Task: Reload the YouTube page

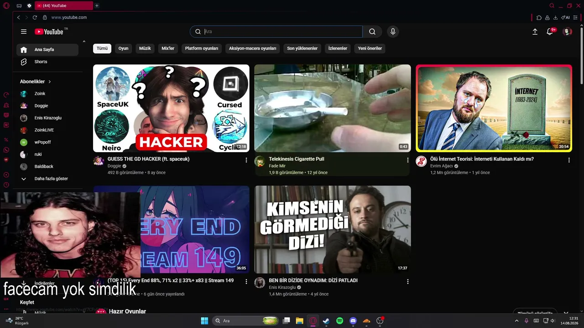Action: click(35, 17)
